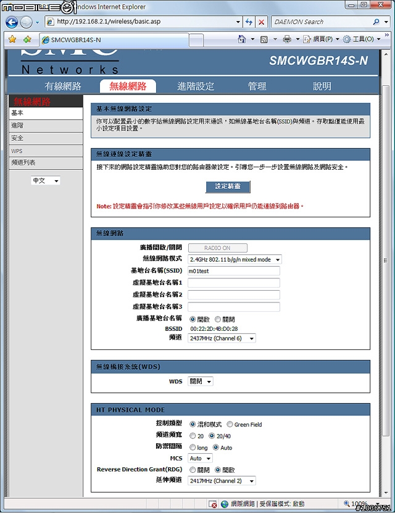Open the Home options dropdown arrow
This screenshot has width=395, height=513.
point(252,40)
